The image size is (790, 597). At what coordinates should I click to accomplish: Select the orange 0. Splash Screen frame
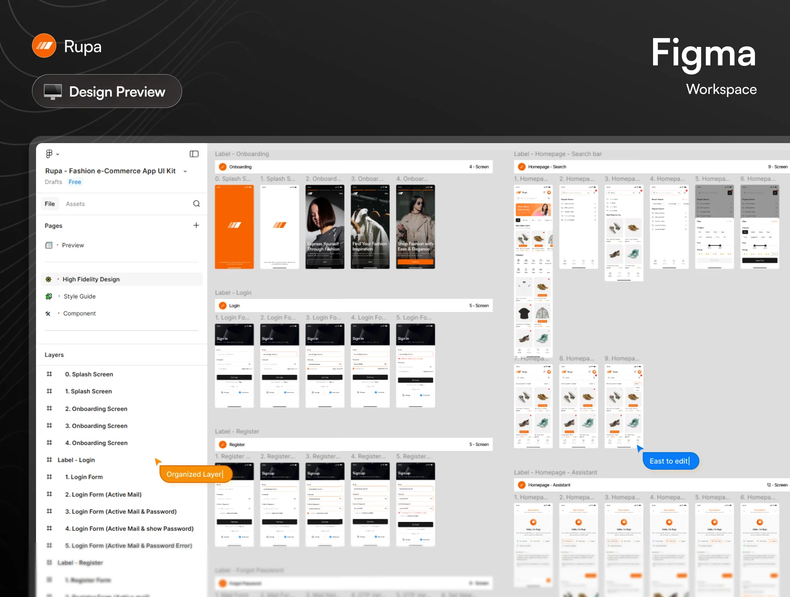click(234, 227)
